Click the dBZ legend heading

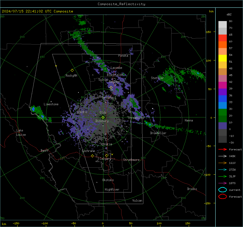(x=229, y=14)
